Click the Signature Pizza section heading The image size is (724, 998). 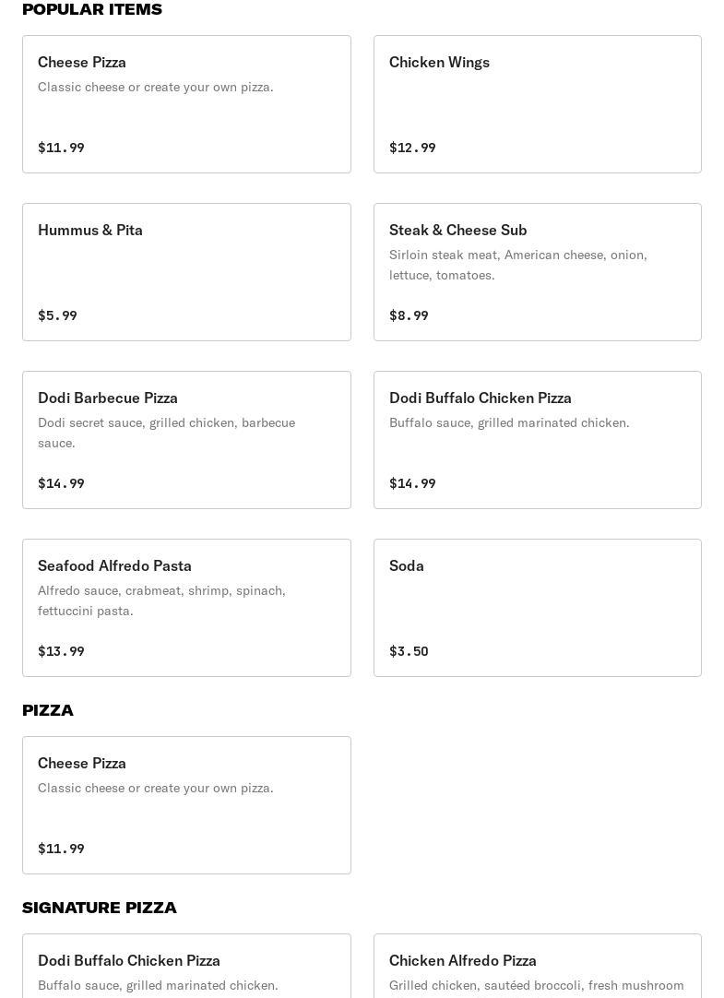100,908
